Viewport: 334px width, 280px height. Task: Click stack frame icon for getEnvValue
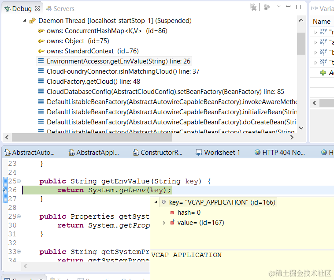41,61
